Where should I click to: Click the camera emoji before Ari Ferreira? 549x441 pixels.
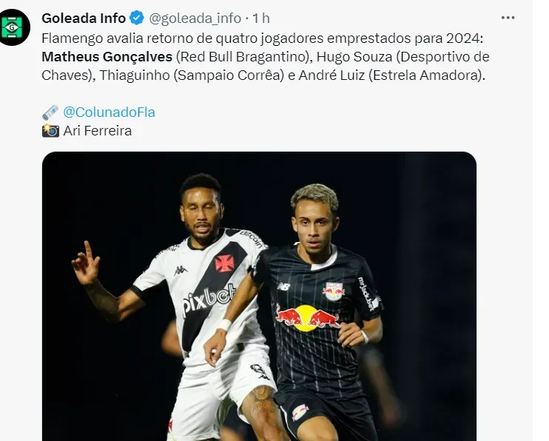point(50,131)
